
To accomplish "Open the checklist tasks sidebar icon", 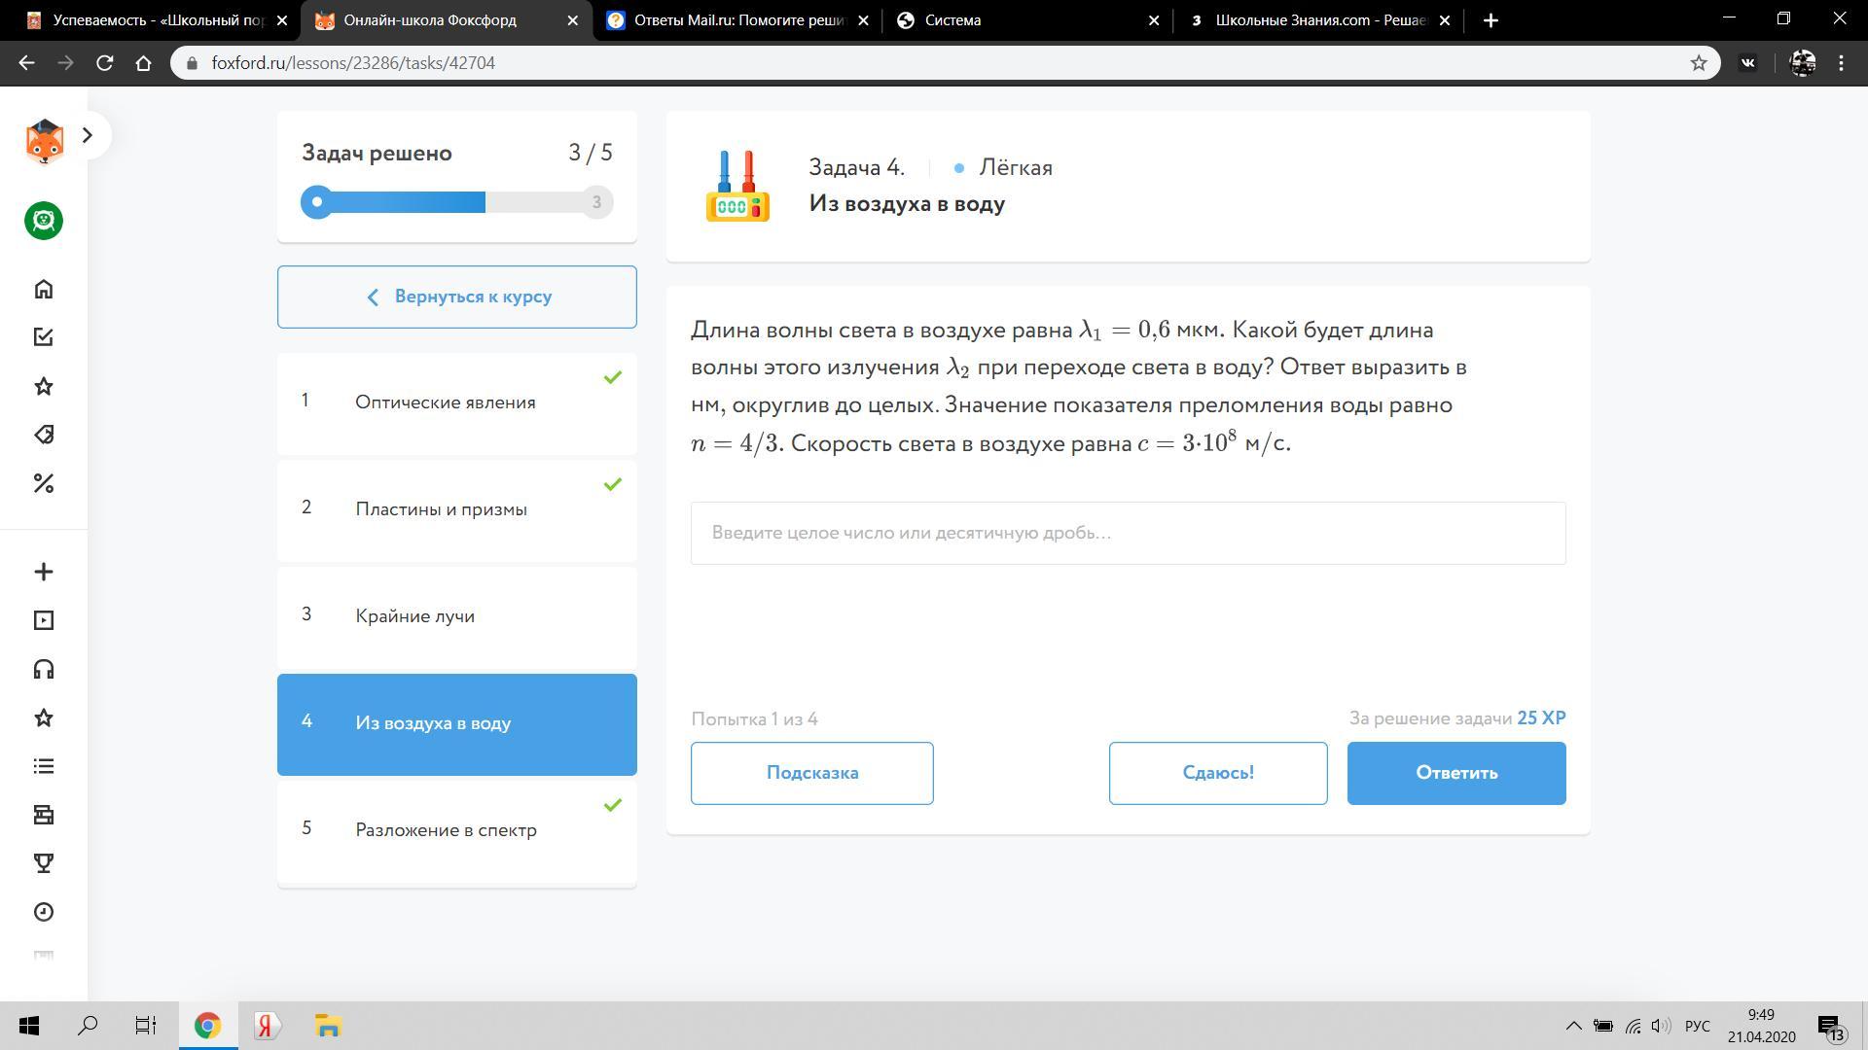I will tap(43, 337).
